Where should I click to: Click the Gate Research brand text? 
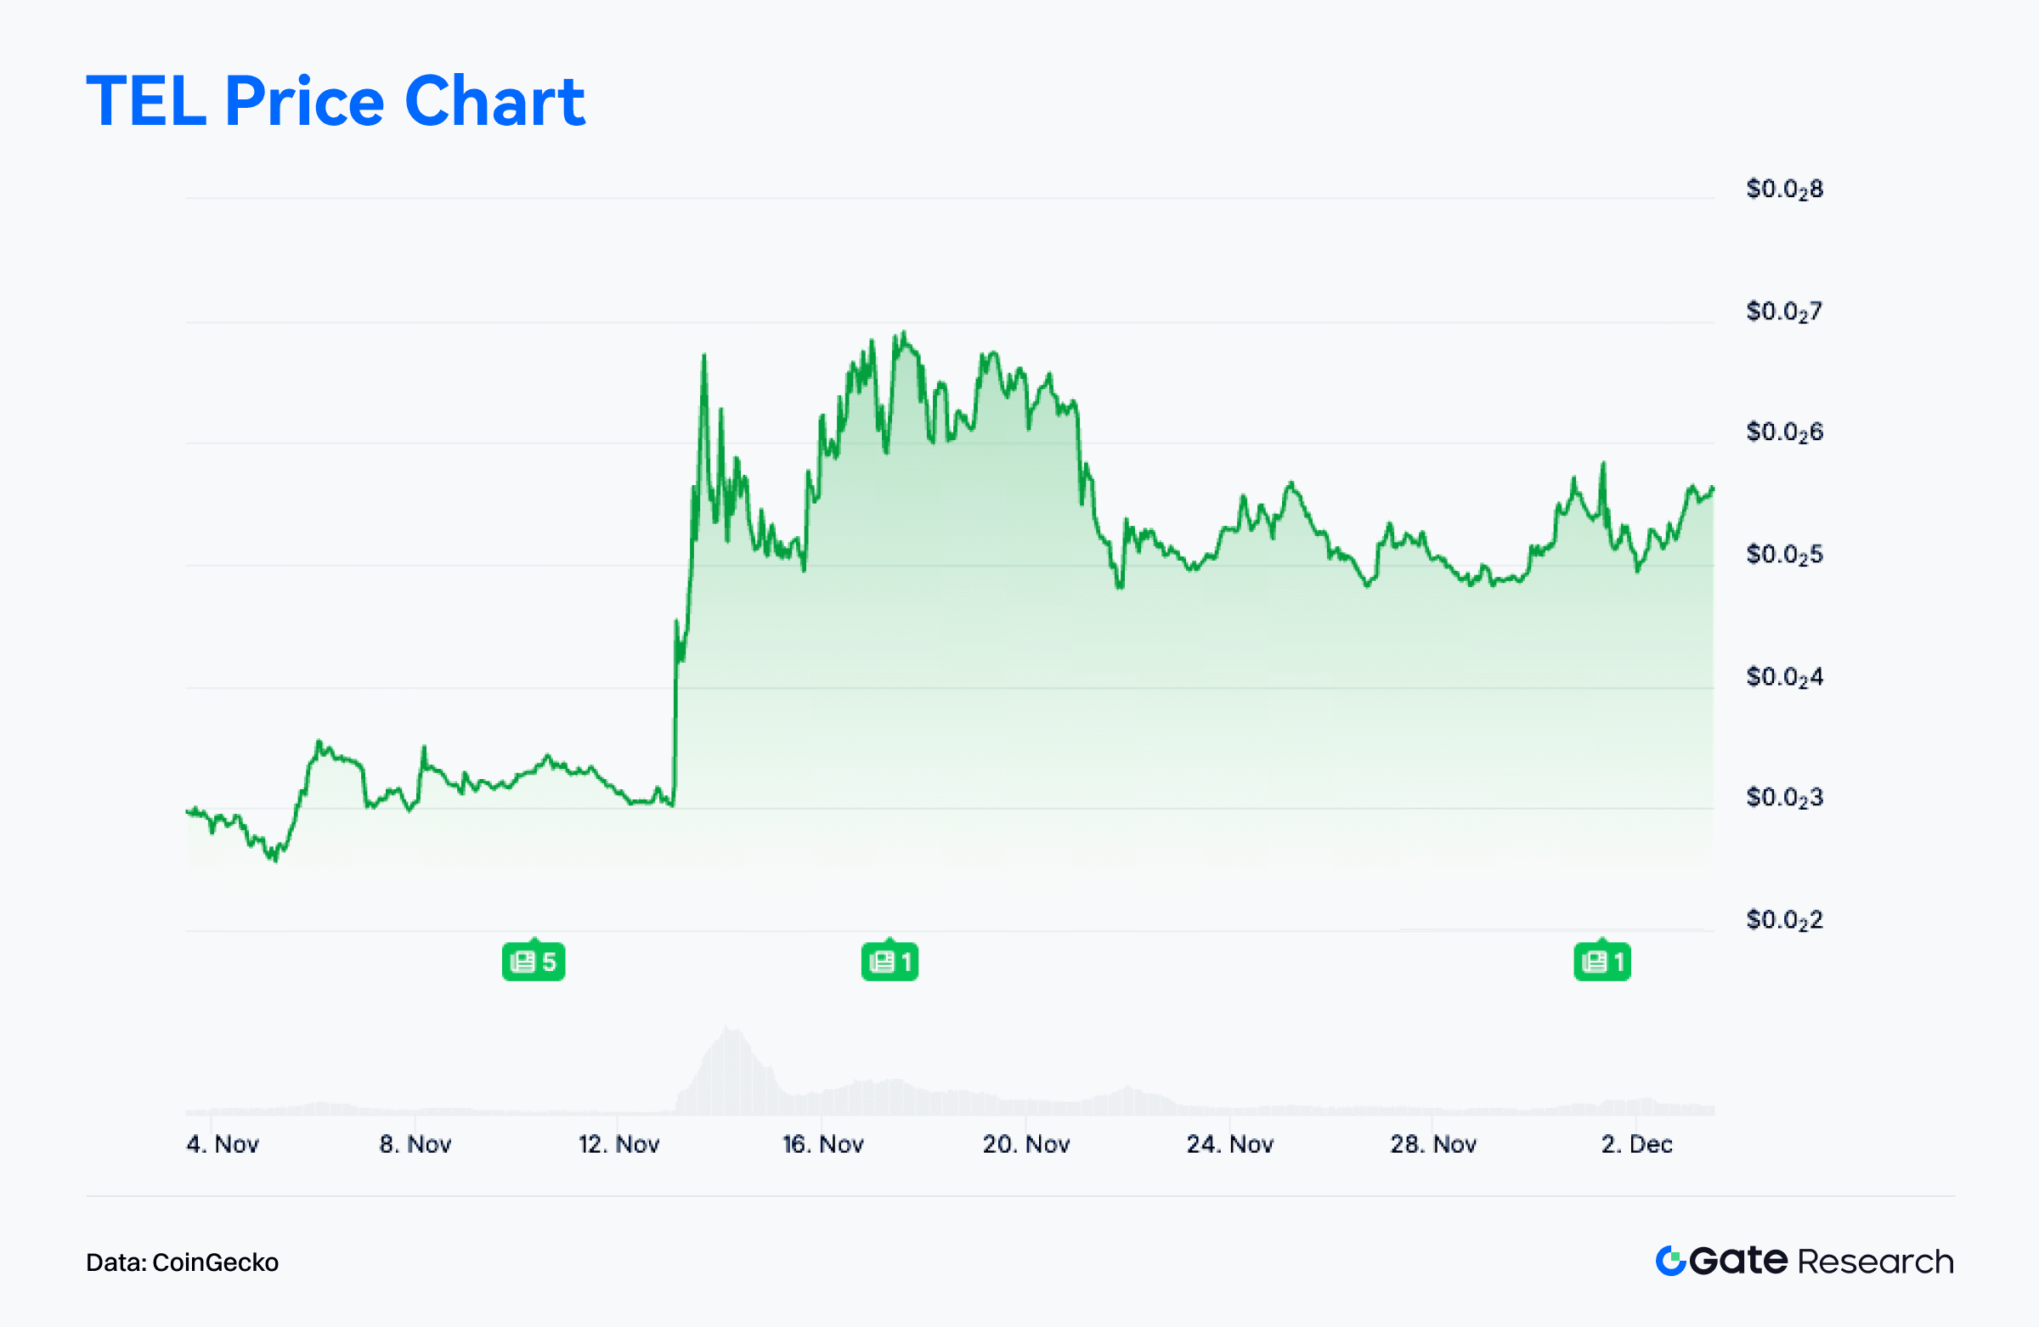[1821, 1261]
